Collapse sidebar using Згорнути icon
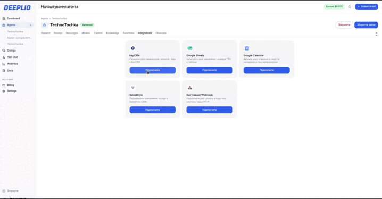382x199 pixels. 4,191
